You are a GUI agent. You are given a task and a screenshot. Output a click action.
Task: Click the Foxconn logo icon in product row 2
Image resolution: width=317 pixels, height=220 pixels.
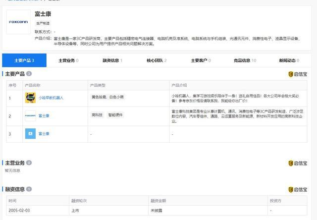30,116
